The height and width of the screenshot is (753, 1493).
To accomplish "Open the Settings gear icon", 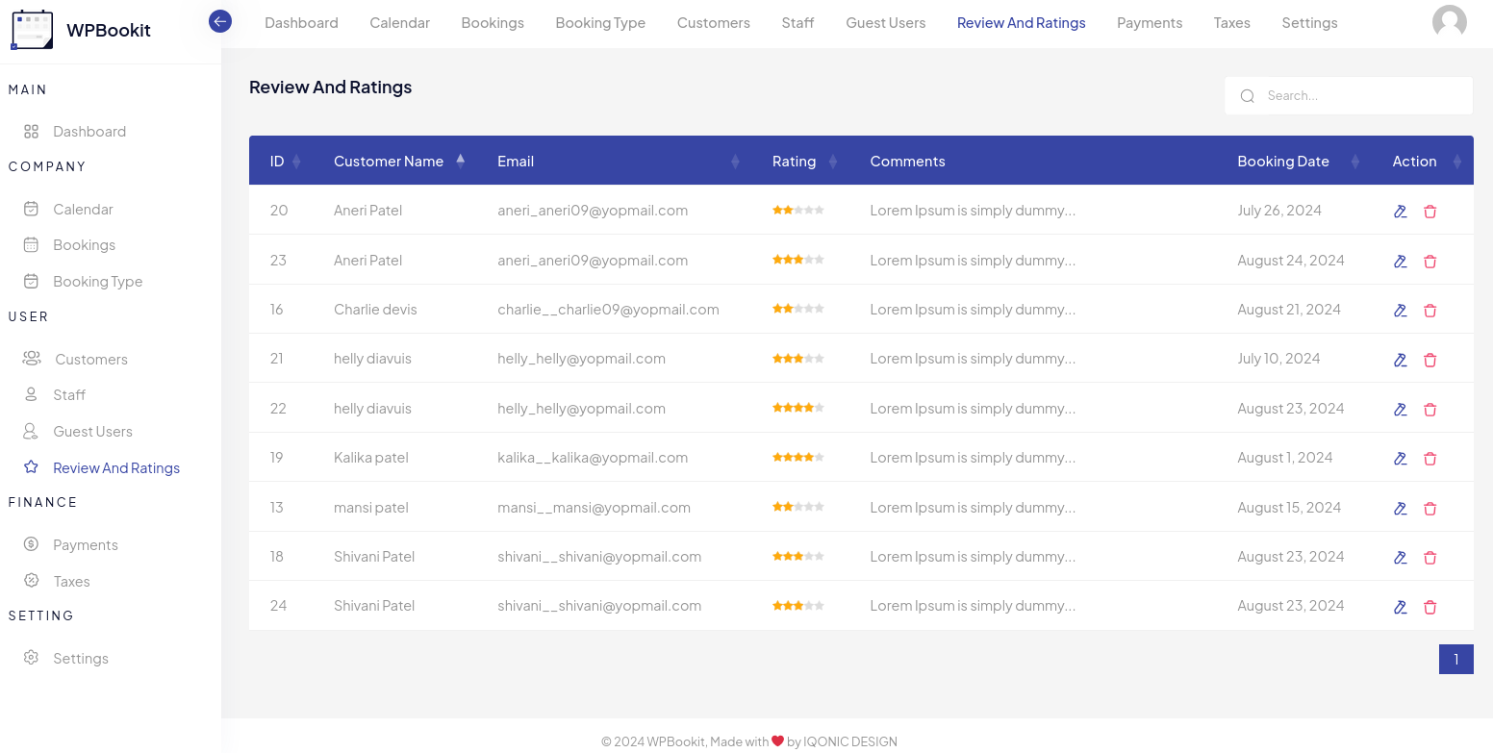I will click(32, 658).
